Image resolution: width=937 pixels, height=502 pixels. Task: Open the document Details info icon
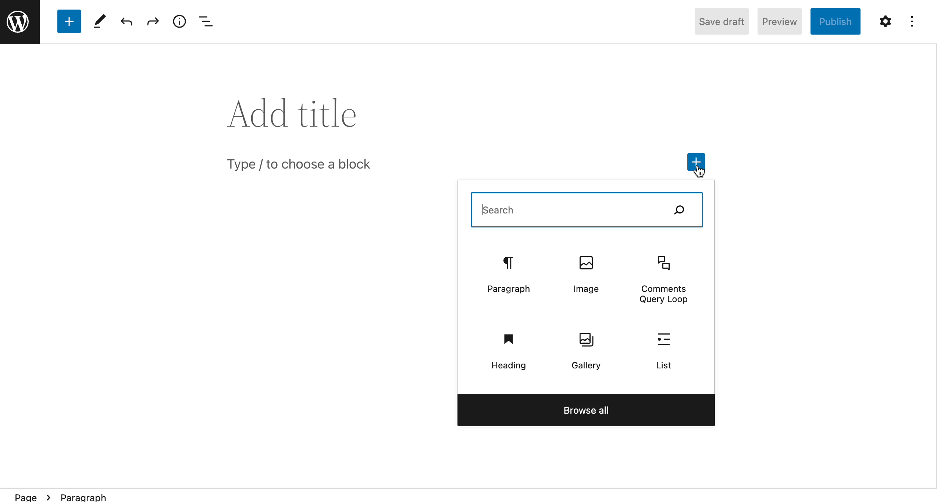click(x=179, y=21)
